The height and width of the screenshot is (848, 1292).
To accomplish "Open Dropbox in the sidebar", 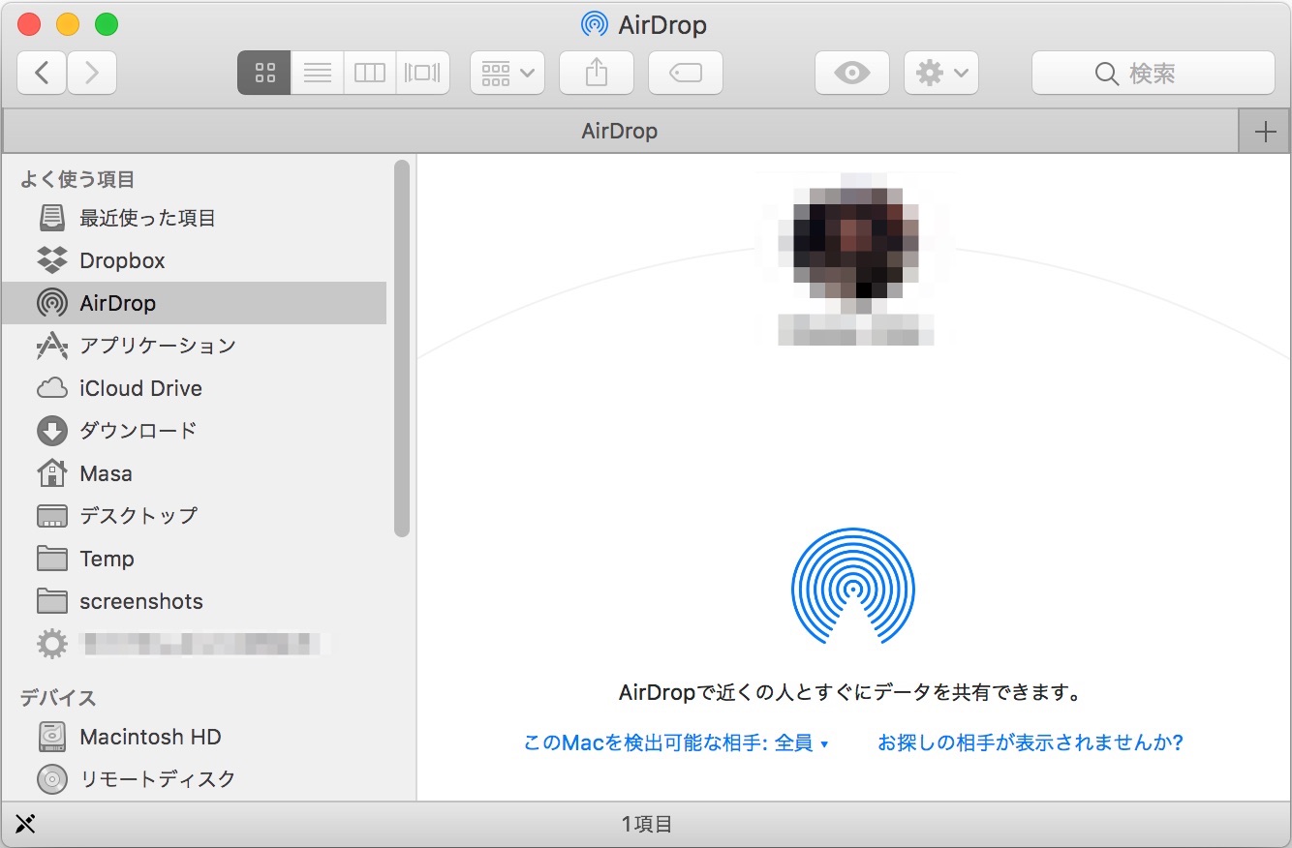I will (194, 260).
